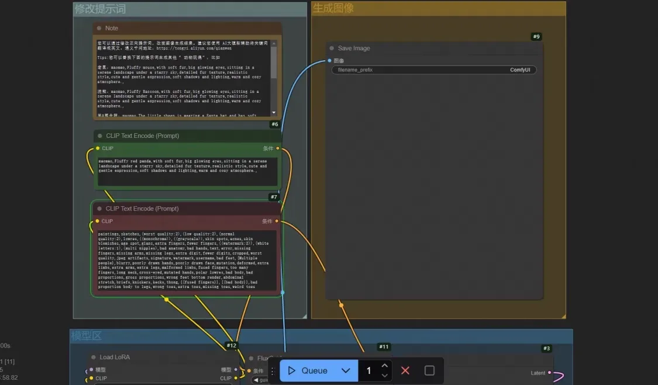
Task: Click the batch count field showing 1
Action: [369, 371]
